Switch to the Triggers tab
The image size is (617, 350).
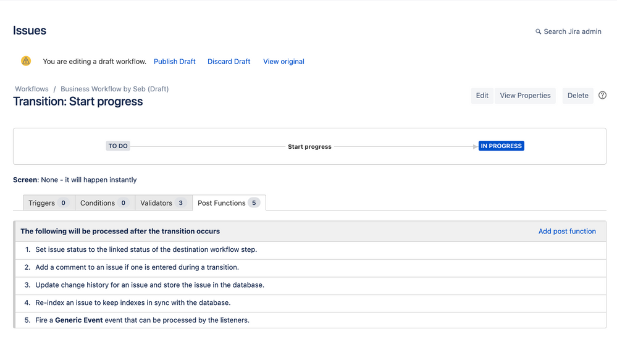coord(49,203)
